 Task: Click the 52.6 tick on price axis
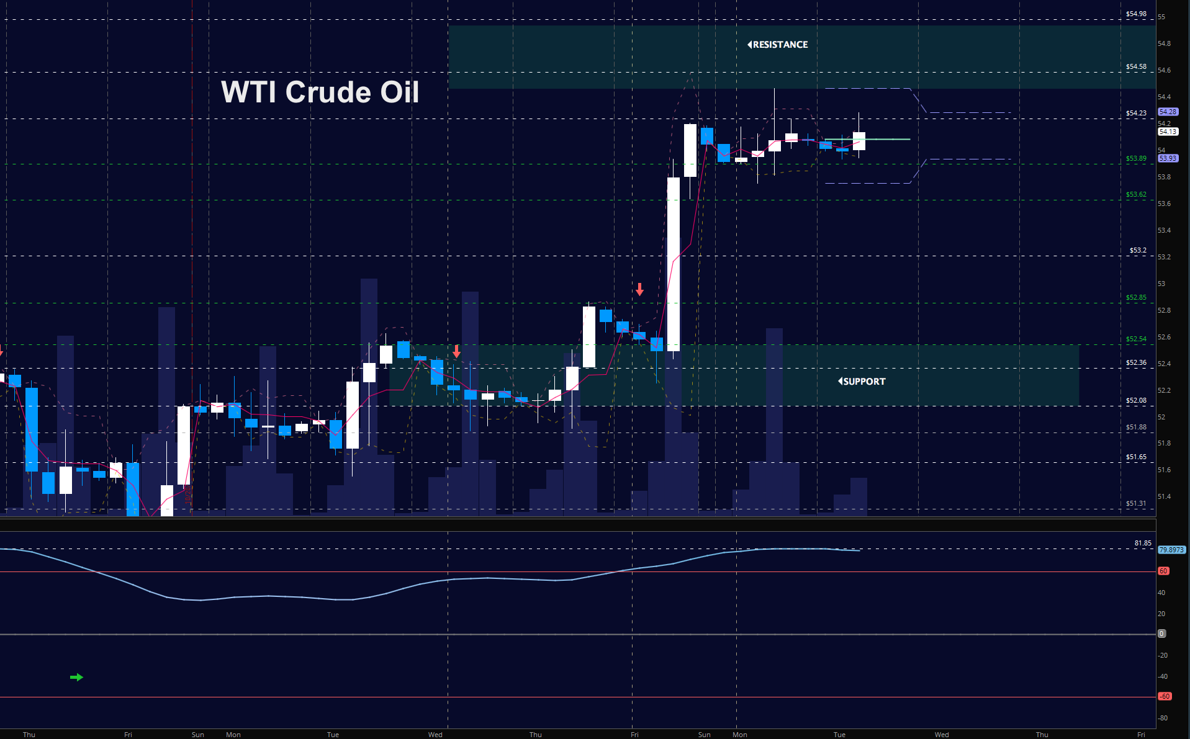(1164, 337)
